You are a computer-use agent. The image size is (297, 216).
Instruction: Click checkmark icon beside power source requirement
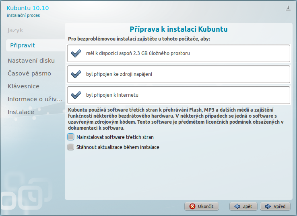(x=76, y=74)
